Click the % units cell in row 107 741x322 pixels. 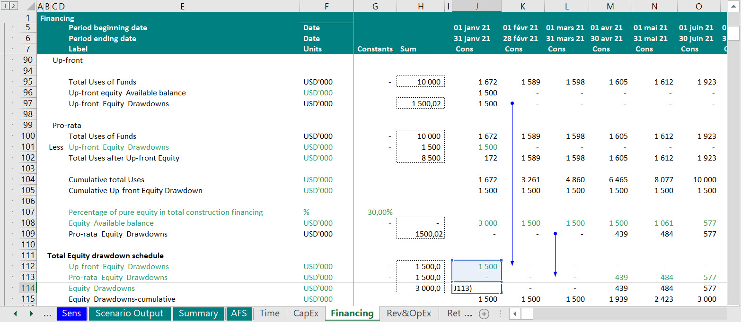307,212
